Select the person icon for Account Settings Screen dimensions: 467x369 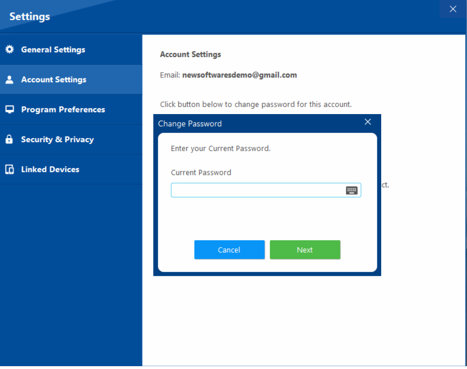[x=9, y=79]
